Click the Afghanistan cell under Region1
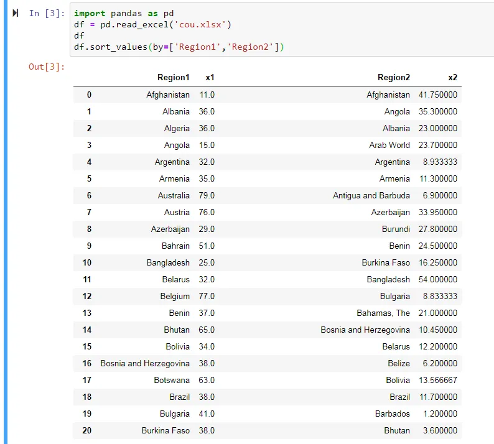The image size is (494, 444). click(x=168, y=95)
